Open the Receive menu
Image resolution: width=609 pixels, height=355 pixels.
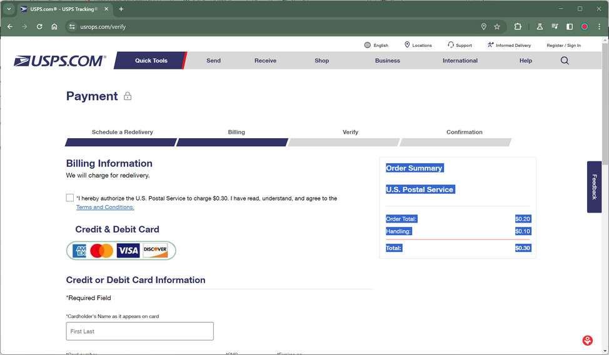click(x=265, y=61)
